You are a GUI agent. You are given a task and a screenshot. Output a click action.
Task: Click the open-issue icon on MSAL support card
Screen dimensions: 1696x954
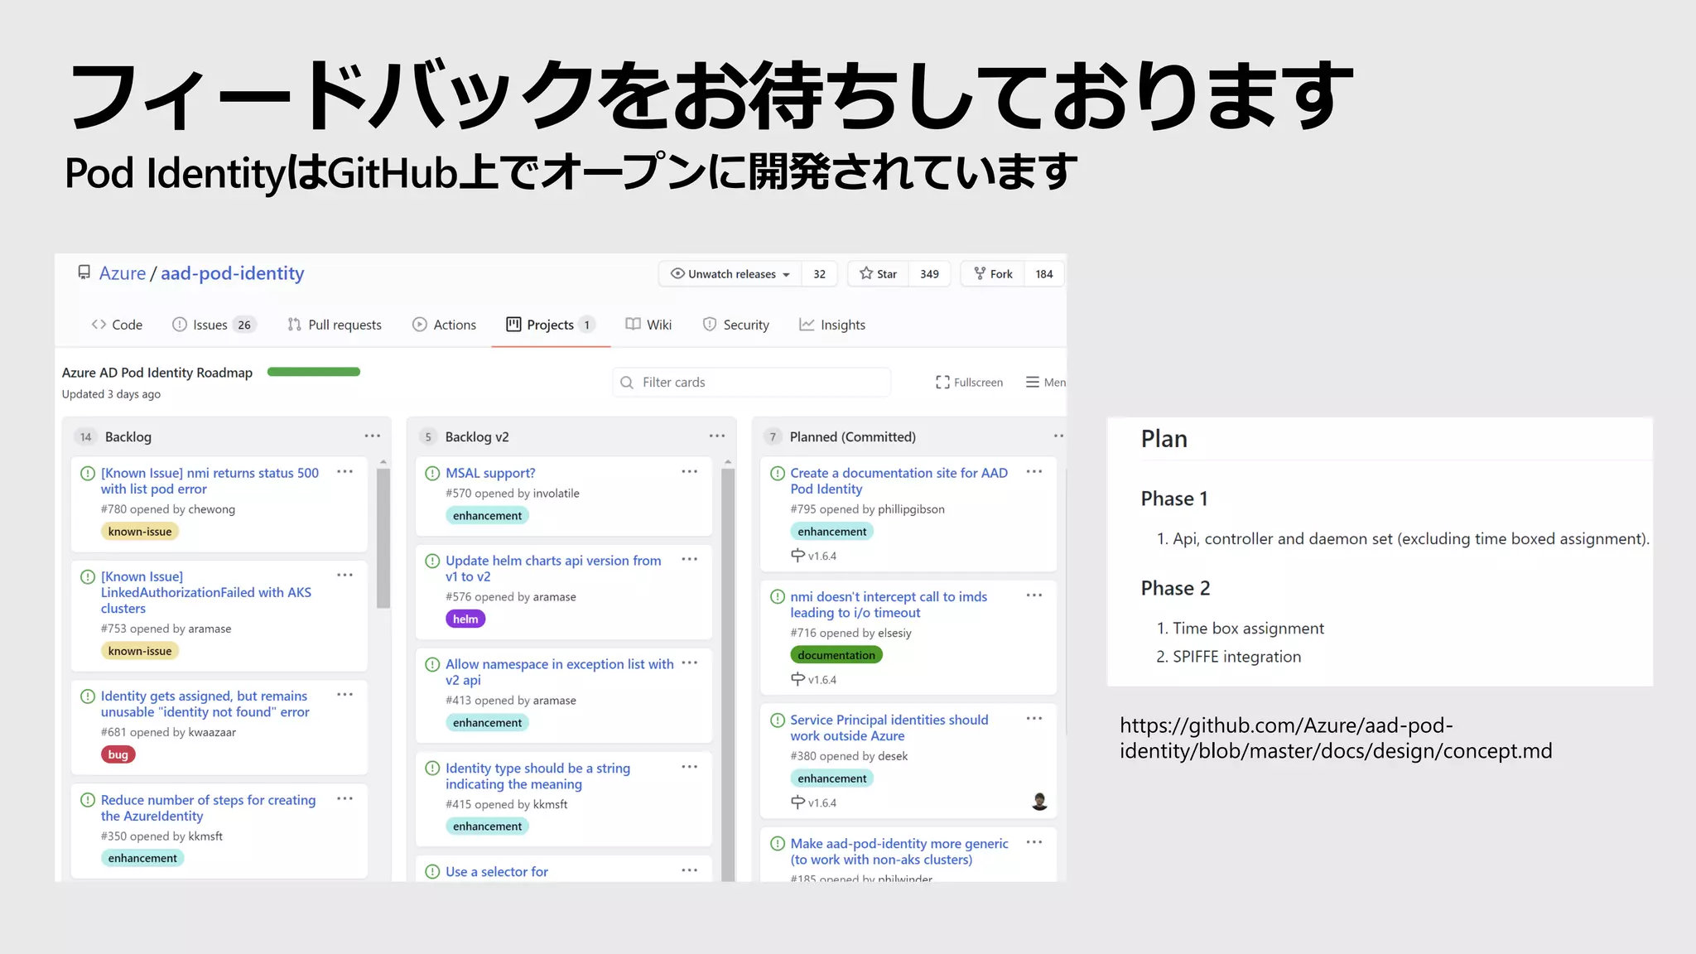[x=432, y=474]
